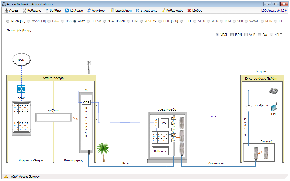Select the MSAN [SP] radio button
Image resolution: width=290 pixels, height=181 pixels.
pyautogui.click(x=8, y=21)
